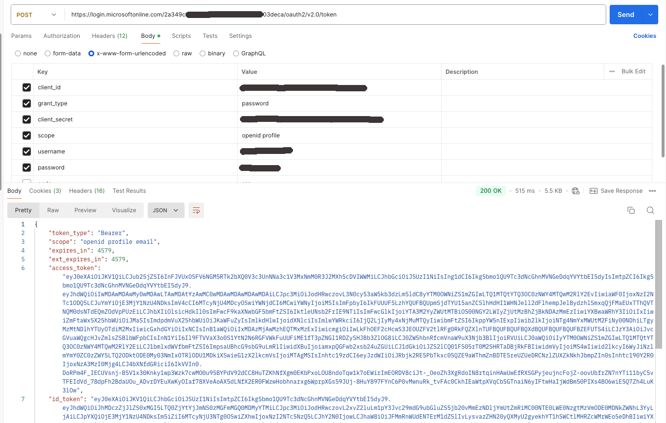Select the raw body type radio button
This screenshot has width=666, height=423.
tap(176, 53)
